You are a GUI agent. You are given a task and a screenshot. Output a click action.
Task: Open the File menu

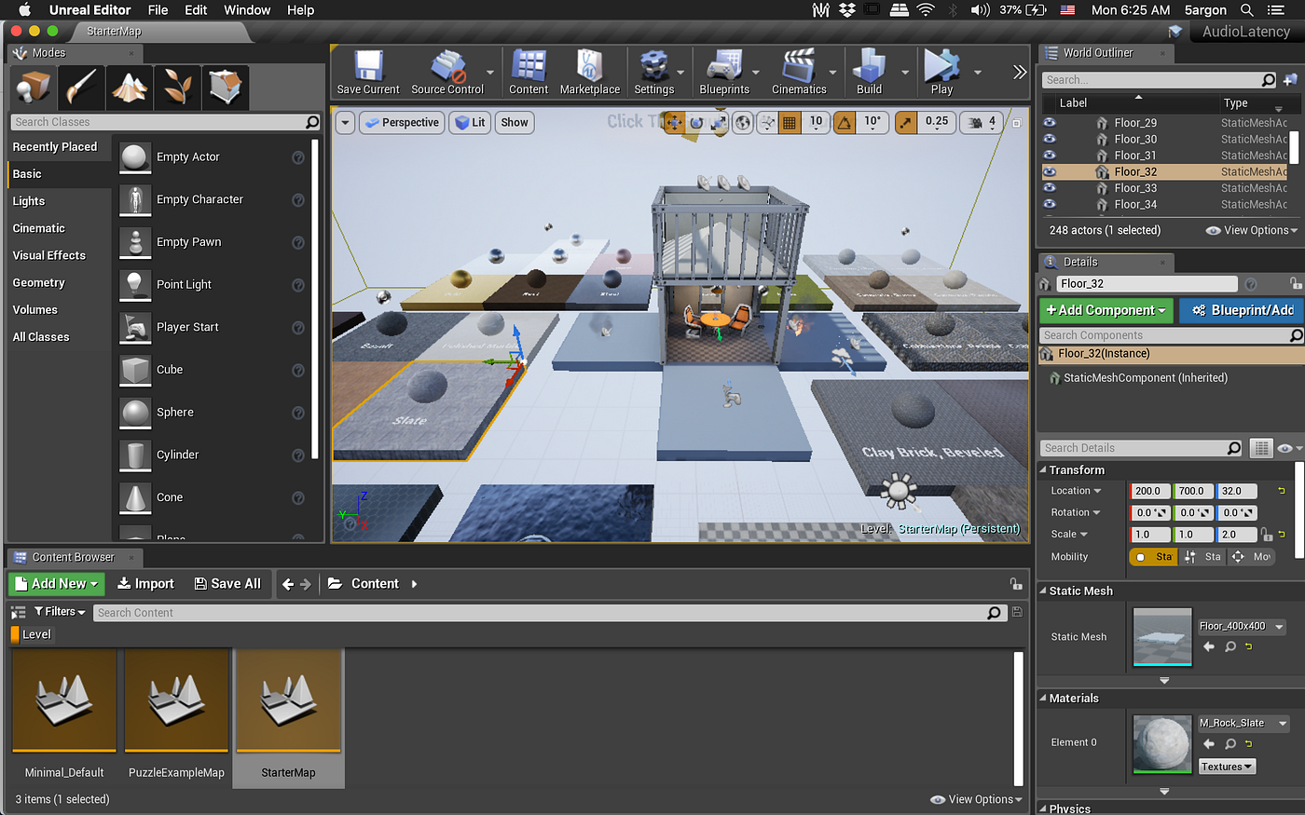pyautogui.click(x=158, y=10)
